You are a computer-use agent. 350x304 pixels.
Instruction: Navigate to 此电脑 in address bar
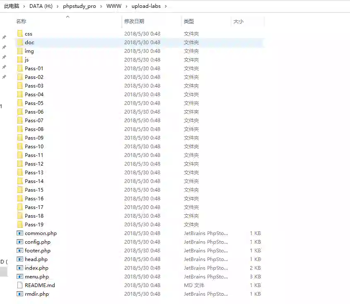(12, 6)
